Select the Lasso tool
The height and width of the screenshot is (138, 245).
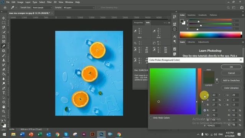pyautogui.click(x=3, y=28)
